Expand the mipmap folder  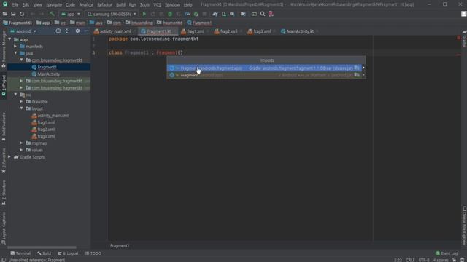pyautogui.click(x=21, y=143)
